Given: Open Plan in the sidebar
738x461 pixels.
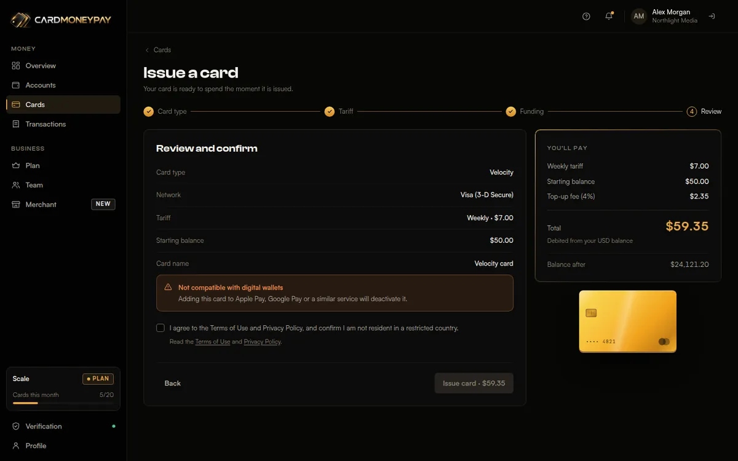Looking at the screenshot, I should tap(63, 165).
